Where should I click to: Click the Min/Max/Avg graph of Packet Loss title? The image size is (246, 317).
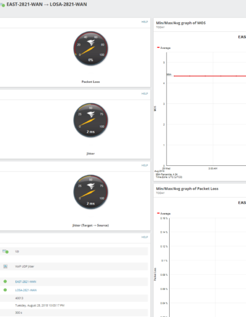(x=187, y=189)
